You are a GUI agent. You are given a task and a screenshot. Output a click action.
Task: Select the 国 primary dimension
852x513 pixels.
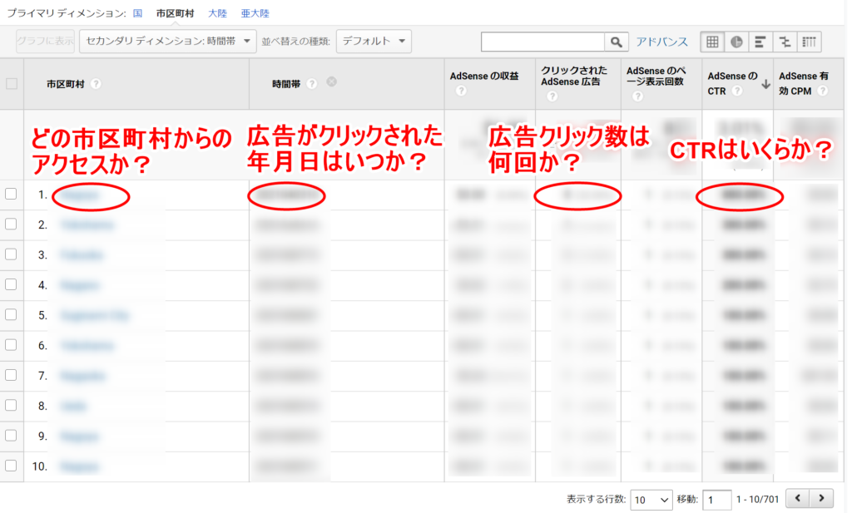[137, 13]
